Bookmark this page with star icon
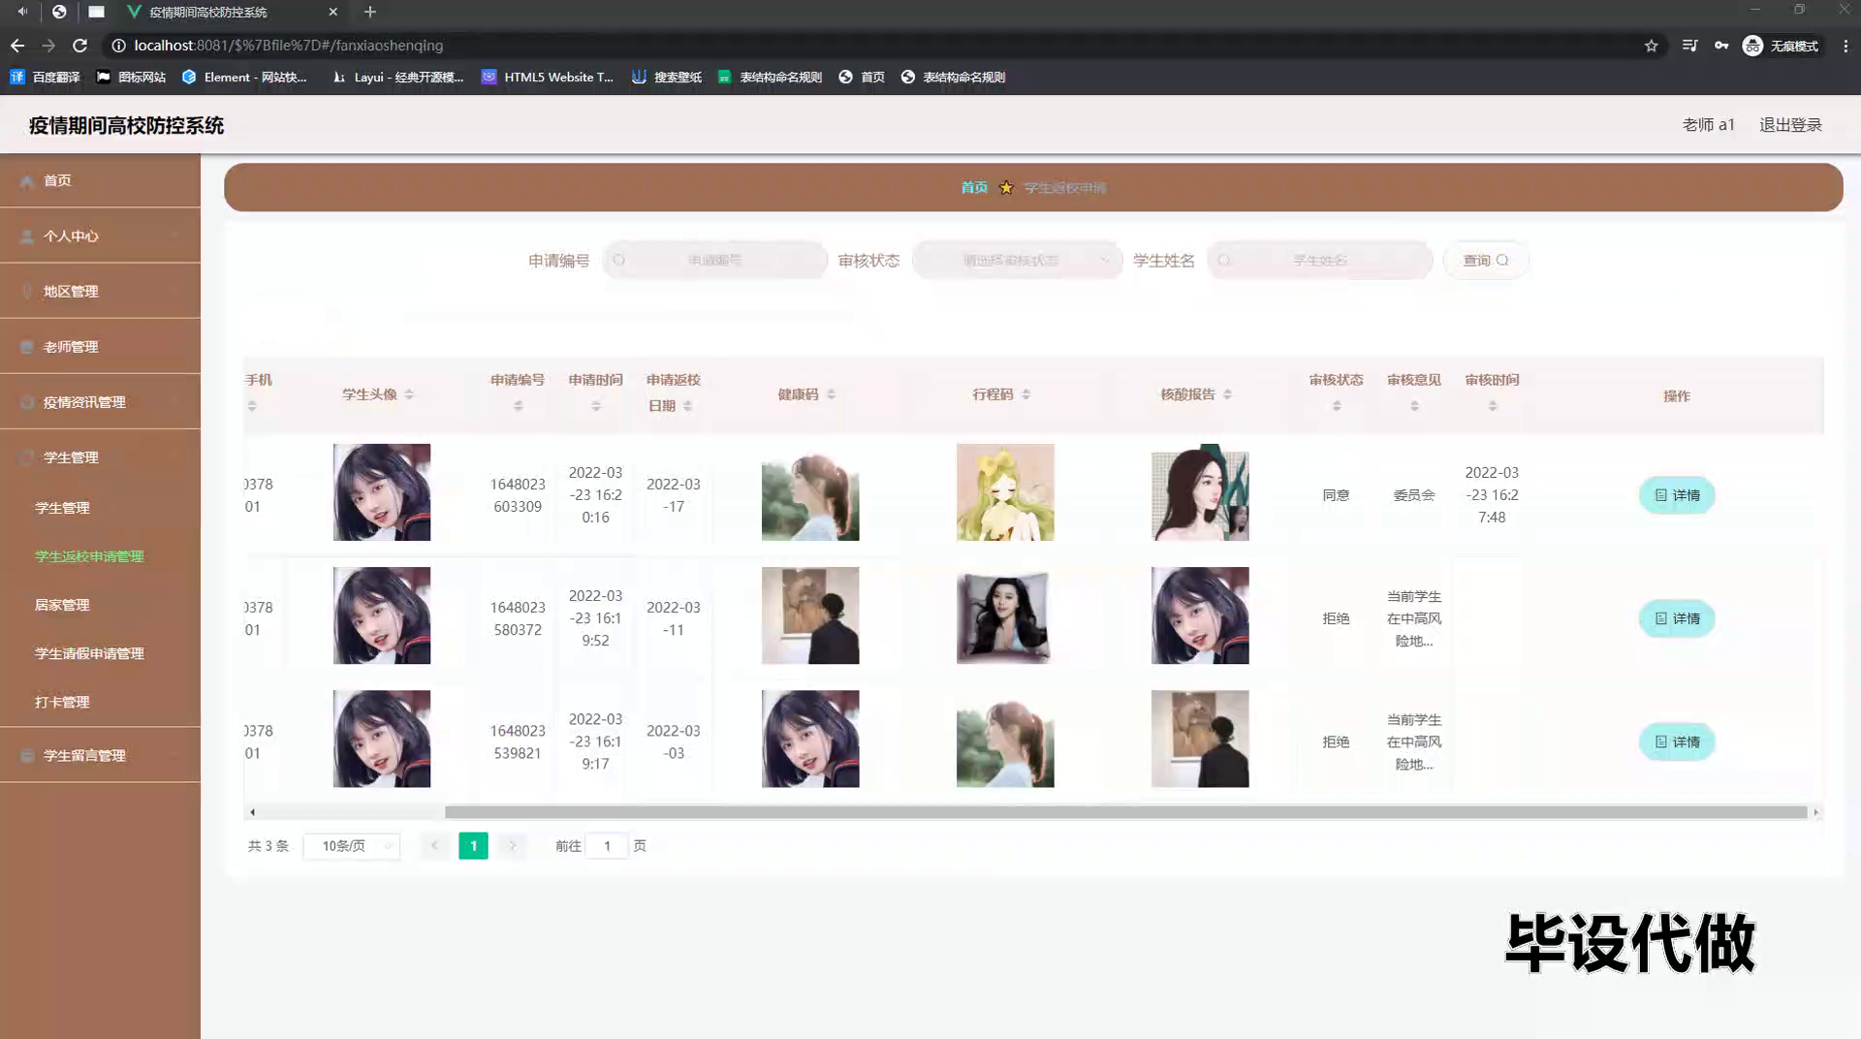The width and height of the screenshot is (1861, 1039). point(1651,46)
